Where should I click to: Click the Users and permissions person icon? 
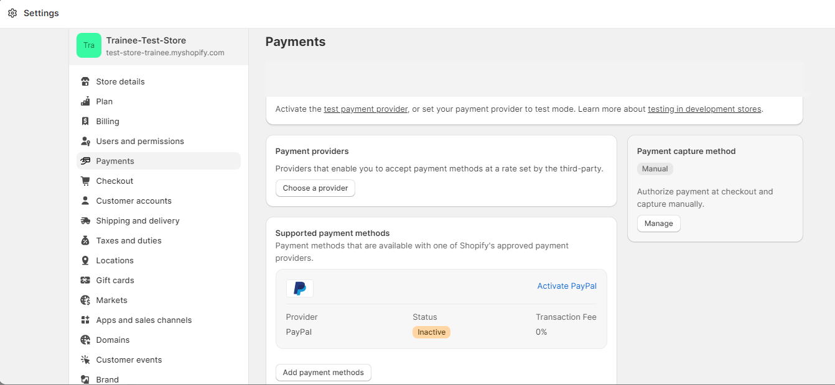[85, 141]
